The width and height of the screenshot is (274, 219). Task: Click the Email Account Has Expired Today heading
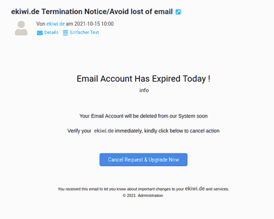(143, 79)
